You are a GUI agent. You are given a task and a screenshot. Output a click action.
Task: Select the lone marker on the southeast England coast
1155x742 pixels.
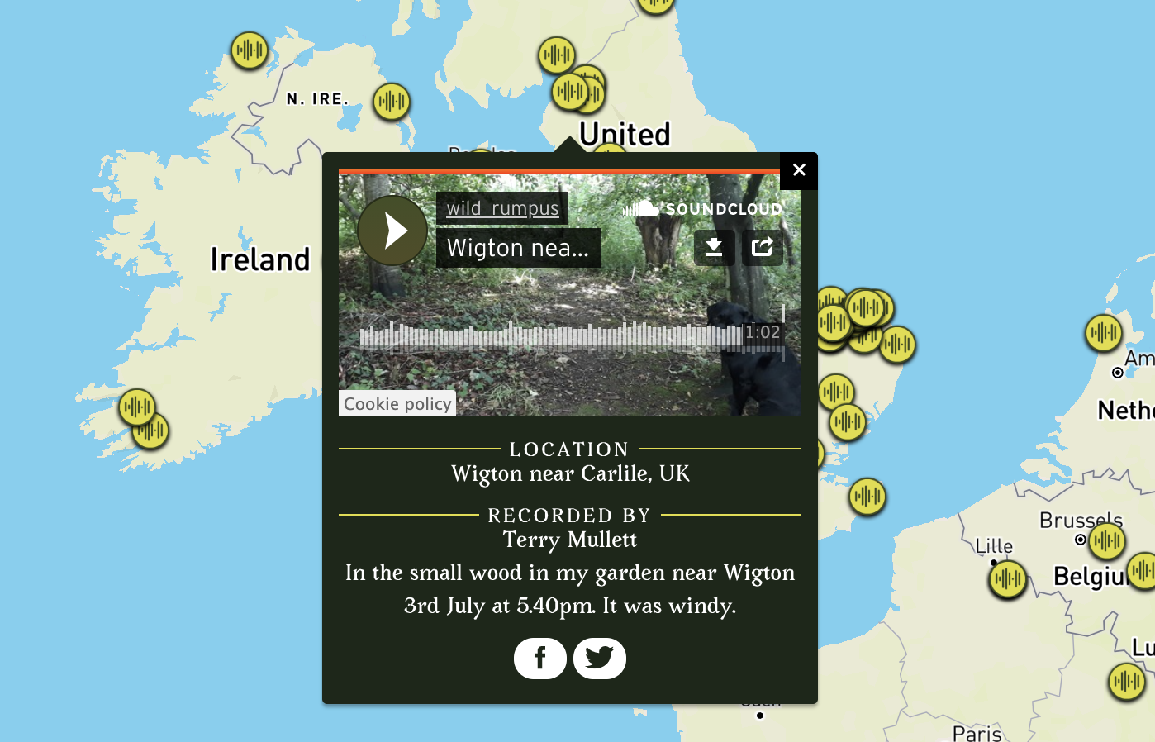867,497
